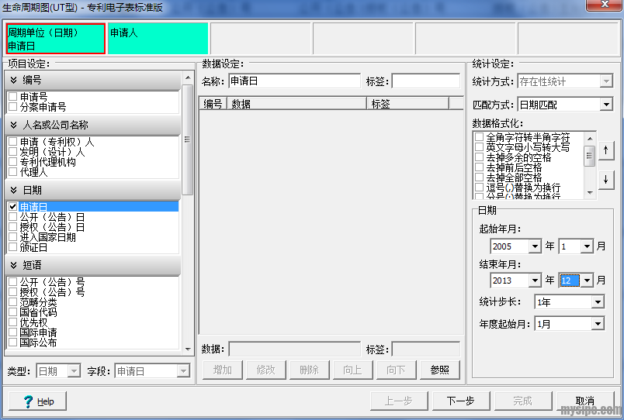
Task: Expand the start year 2005 dropdown
Action: tap(535, 246)
